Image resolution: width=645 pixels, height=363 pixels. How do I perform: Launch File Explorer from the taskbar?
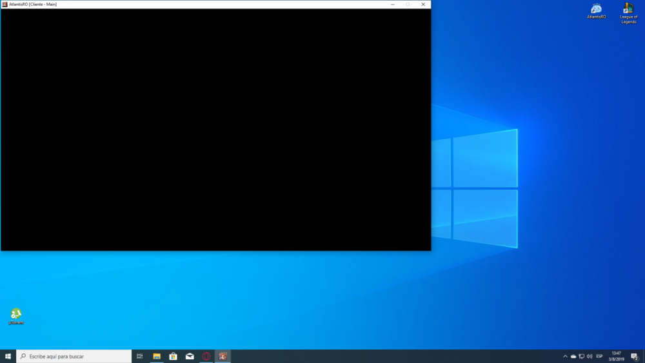tap(157, 356)
